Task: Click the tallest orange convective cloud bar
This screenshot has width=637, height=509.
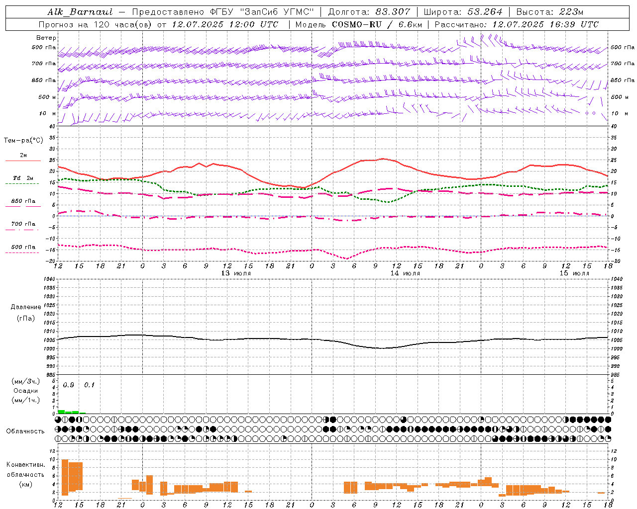Action: (x=65, y=477)
